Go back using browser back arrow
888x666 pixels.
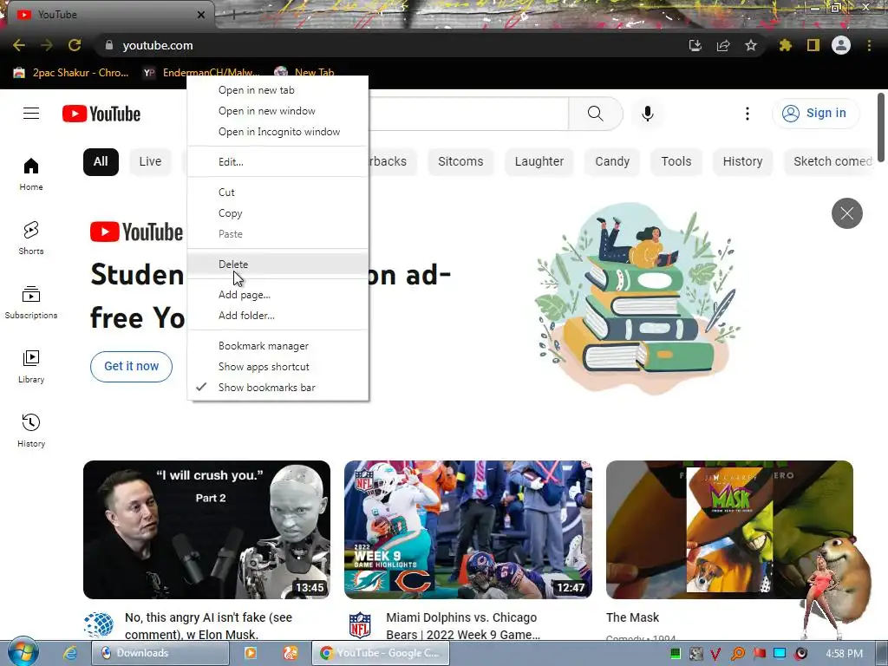19,45
